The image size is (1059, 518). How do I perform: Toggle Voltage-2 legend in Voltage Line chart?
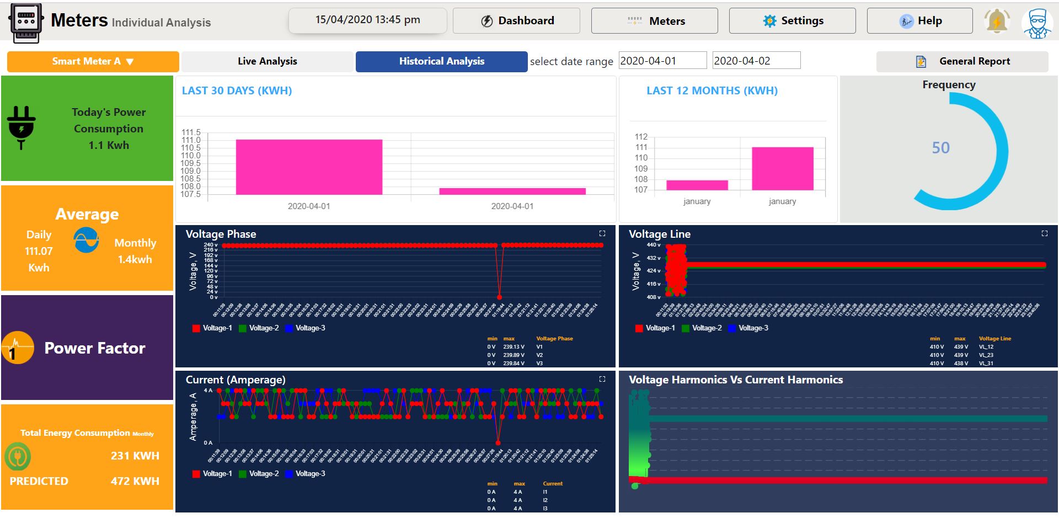pyautogui.click(x=702, y=328)
